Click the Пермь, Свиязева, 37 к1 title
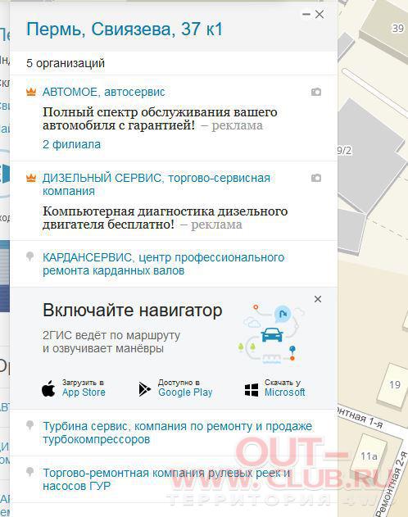408x517 pixels. [x=125, y=29]
